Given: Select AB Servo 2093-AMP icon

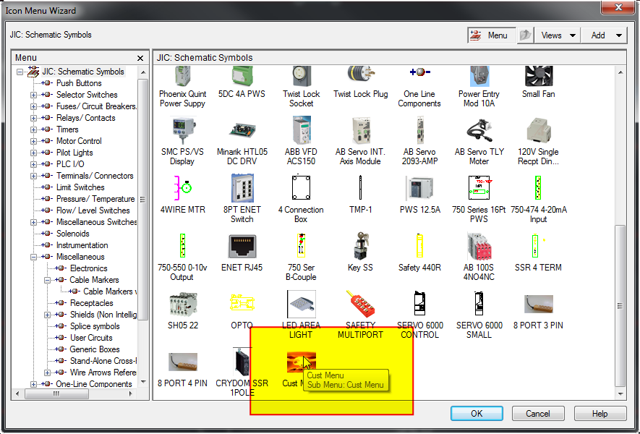Looking at the screenshot, I should [x=419, y=130].
